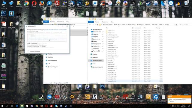Open Вид tab in models window

click(112, 22)
